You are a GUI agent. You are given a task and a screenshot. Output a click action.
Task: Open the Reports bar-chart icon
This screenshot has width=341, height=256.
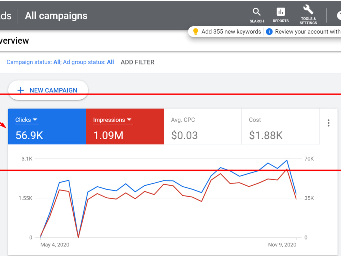281,12
